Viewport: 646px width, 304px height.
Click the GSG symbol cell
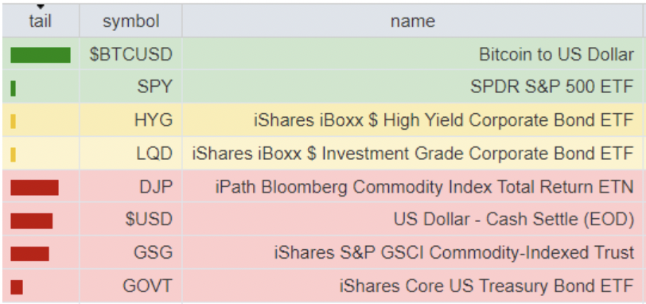click(x=130, y=253)
